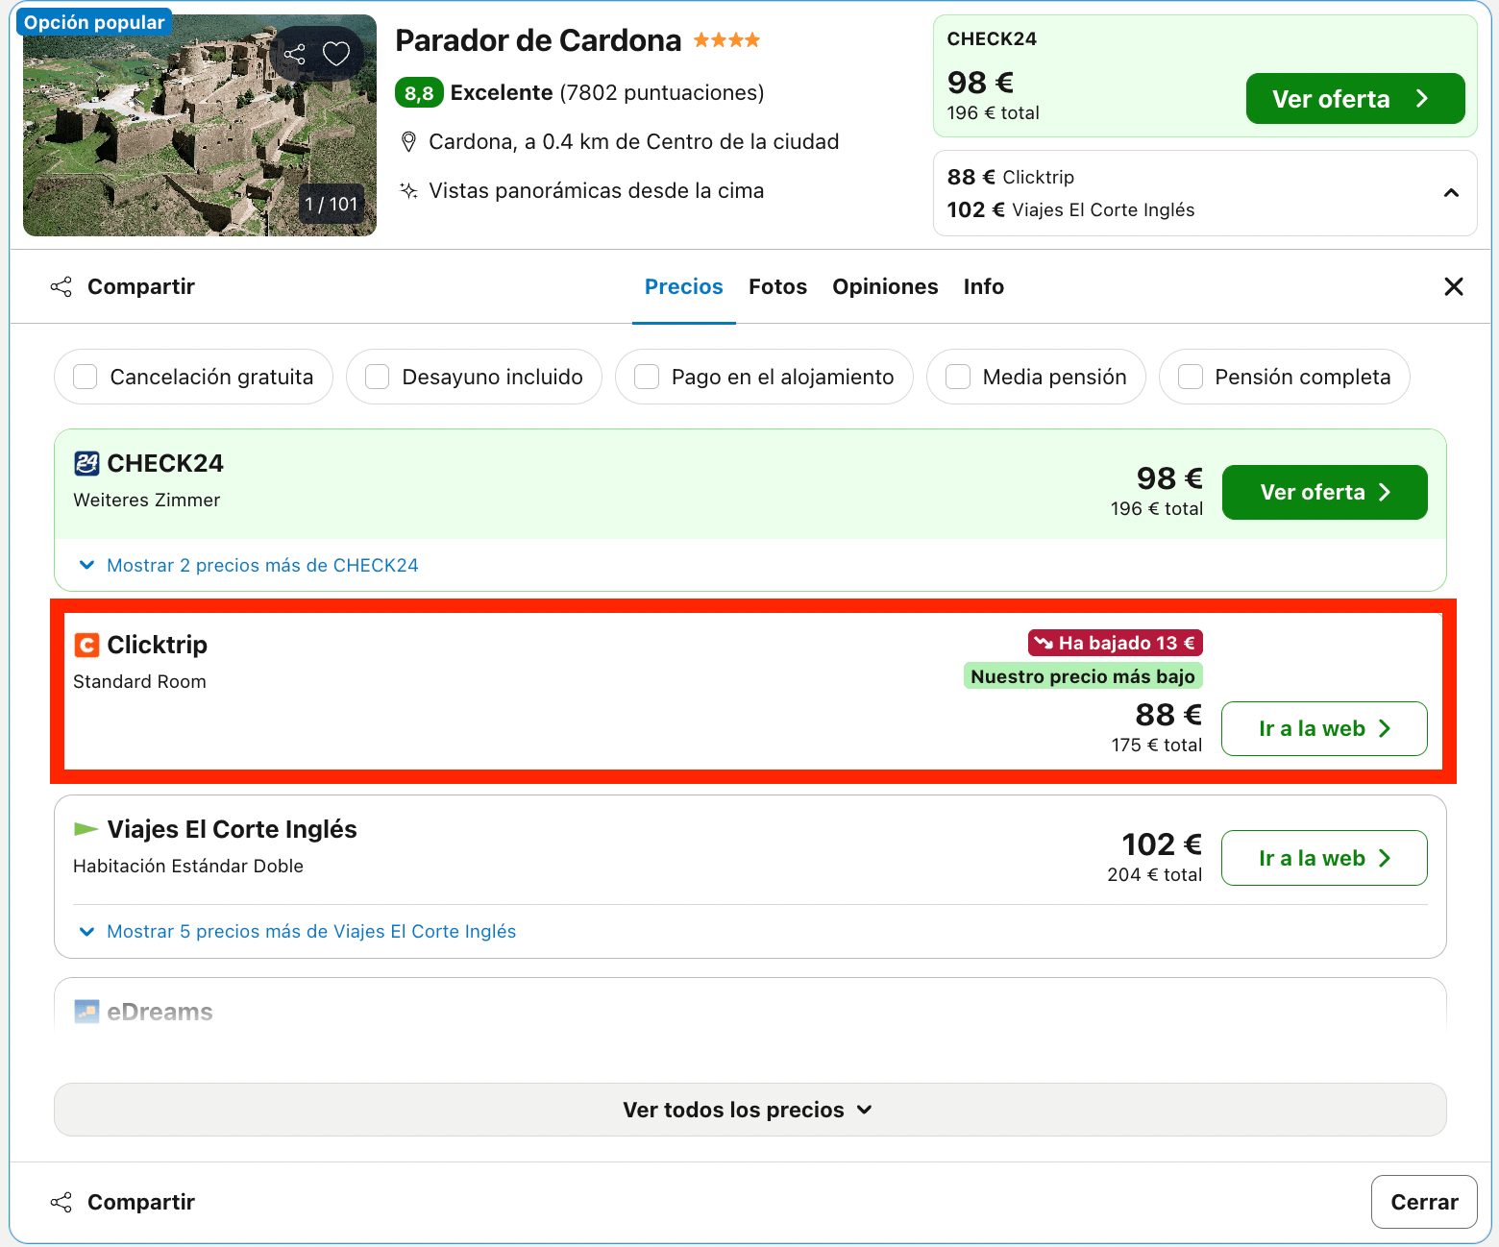Click 102 € Viajes El Corte Inglés summary line
Viewport: 1499px width, 1247px height.
tap(1070, 209)
